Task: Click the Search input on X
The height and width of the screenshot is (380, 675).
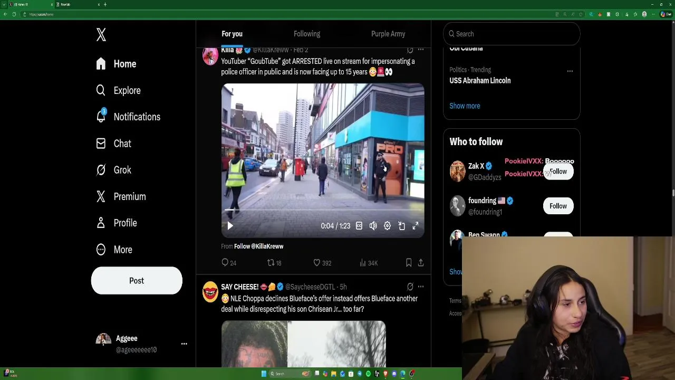Action: 512,34
